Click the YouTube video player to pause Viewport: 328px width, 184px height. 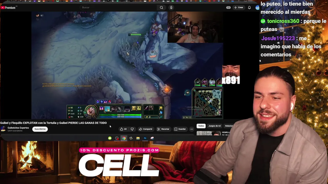tap(127, 65)
